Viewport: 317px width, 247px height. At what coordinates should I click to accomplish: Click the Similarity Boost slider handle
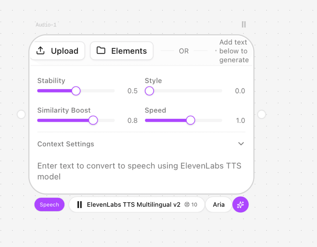pos(93,120)
